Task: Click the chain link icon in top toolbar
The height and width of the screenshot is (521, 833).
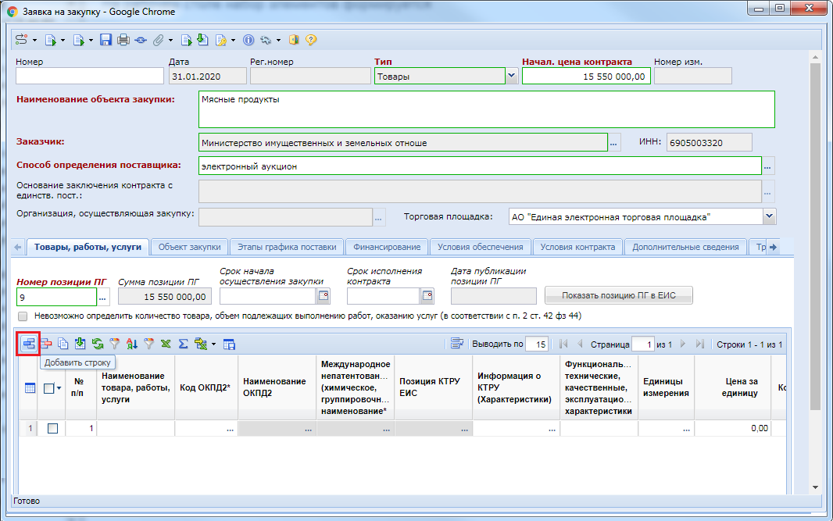Action: (x=141, y=40)
